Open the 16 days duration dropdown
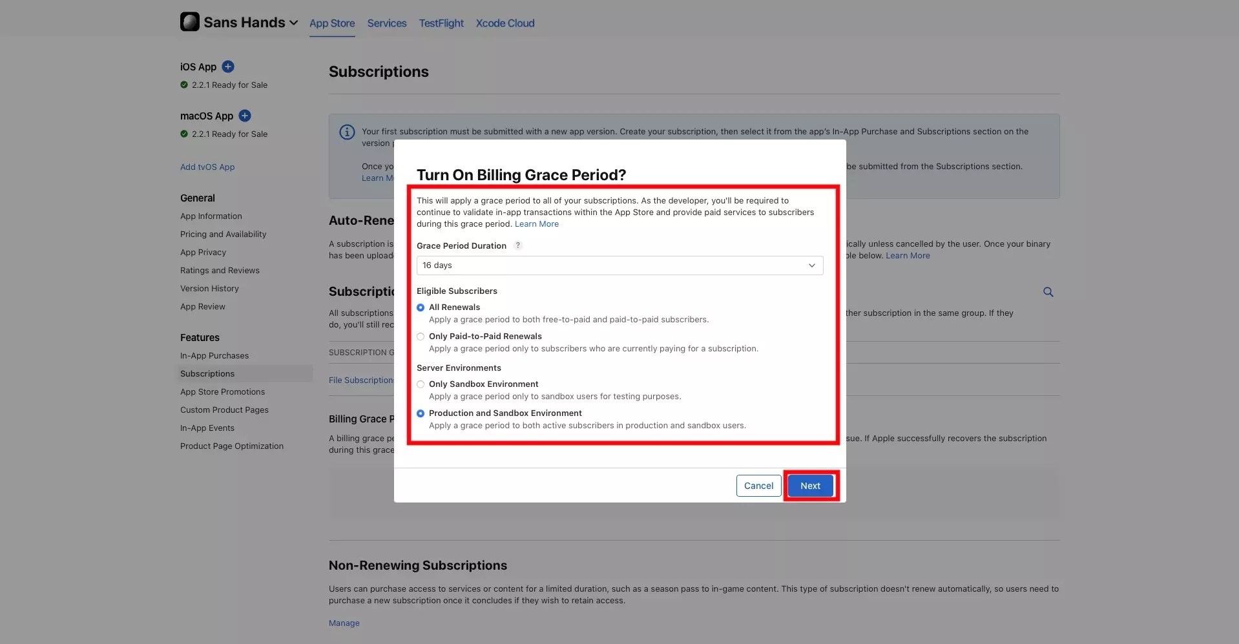 (x=620, y=265)
